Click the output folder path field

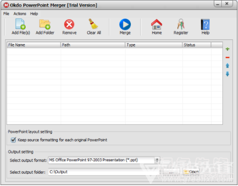(x=104, y=172)
